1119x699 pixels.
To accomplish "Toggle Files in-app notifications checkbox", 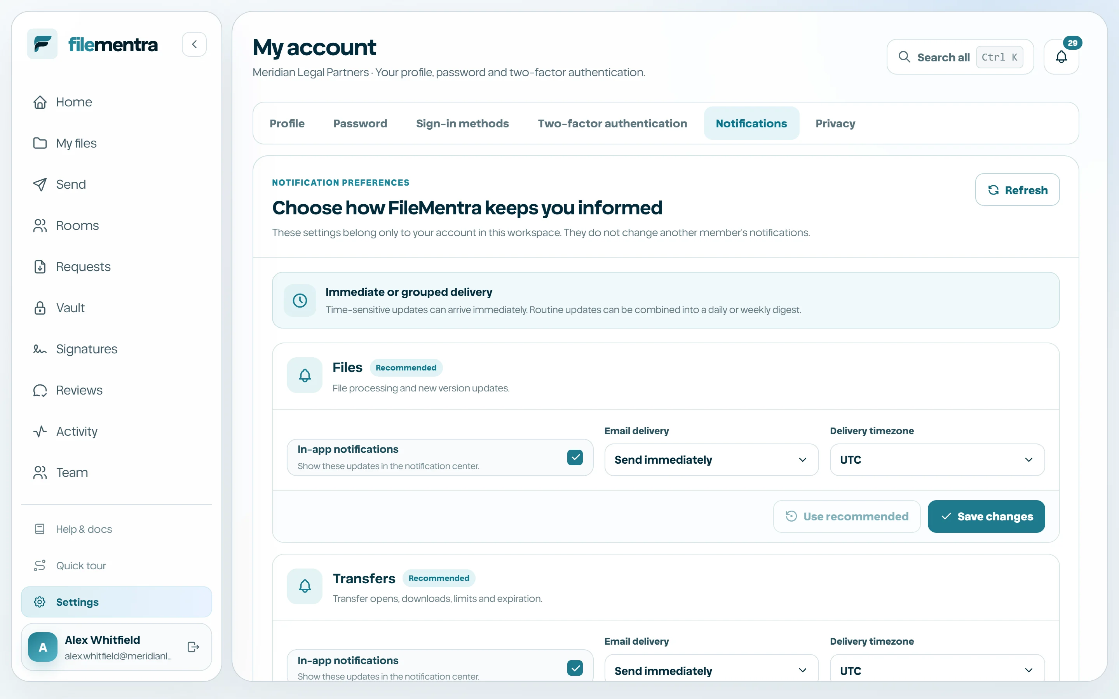I will pyautogui.click(x=575, y=457).
